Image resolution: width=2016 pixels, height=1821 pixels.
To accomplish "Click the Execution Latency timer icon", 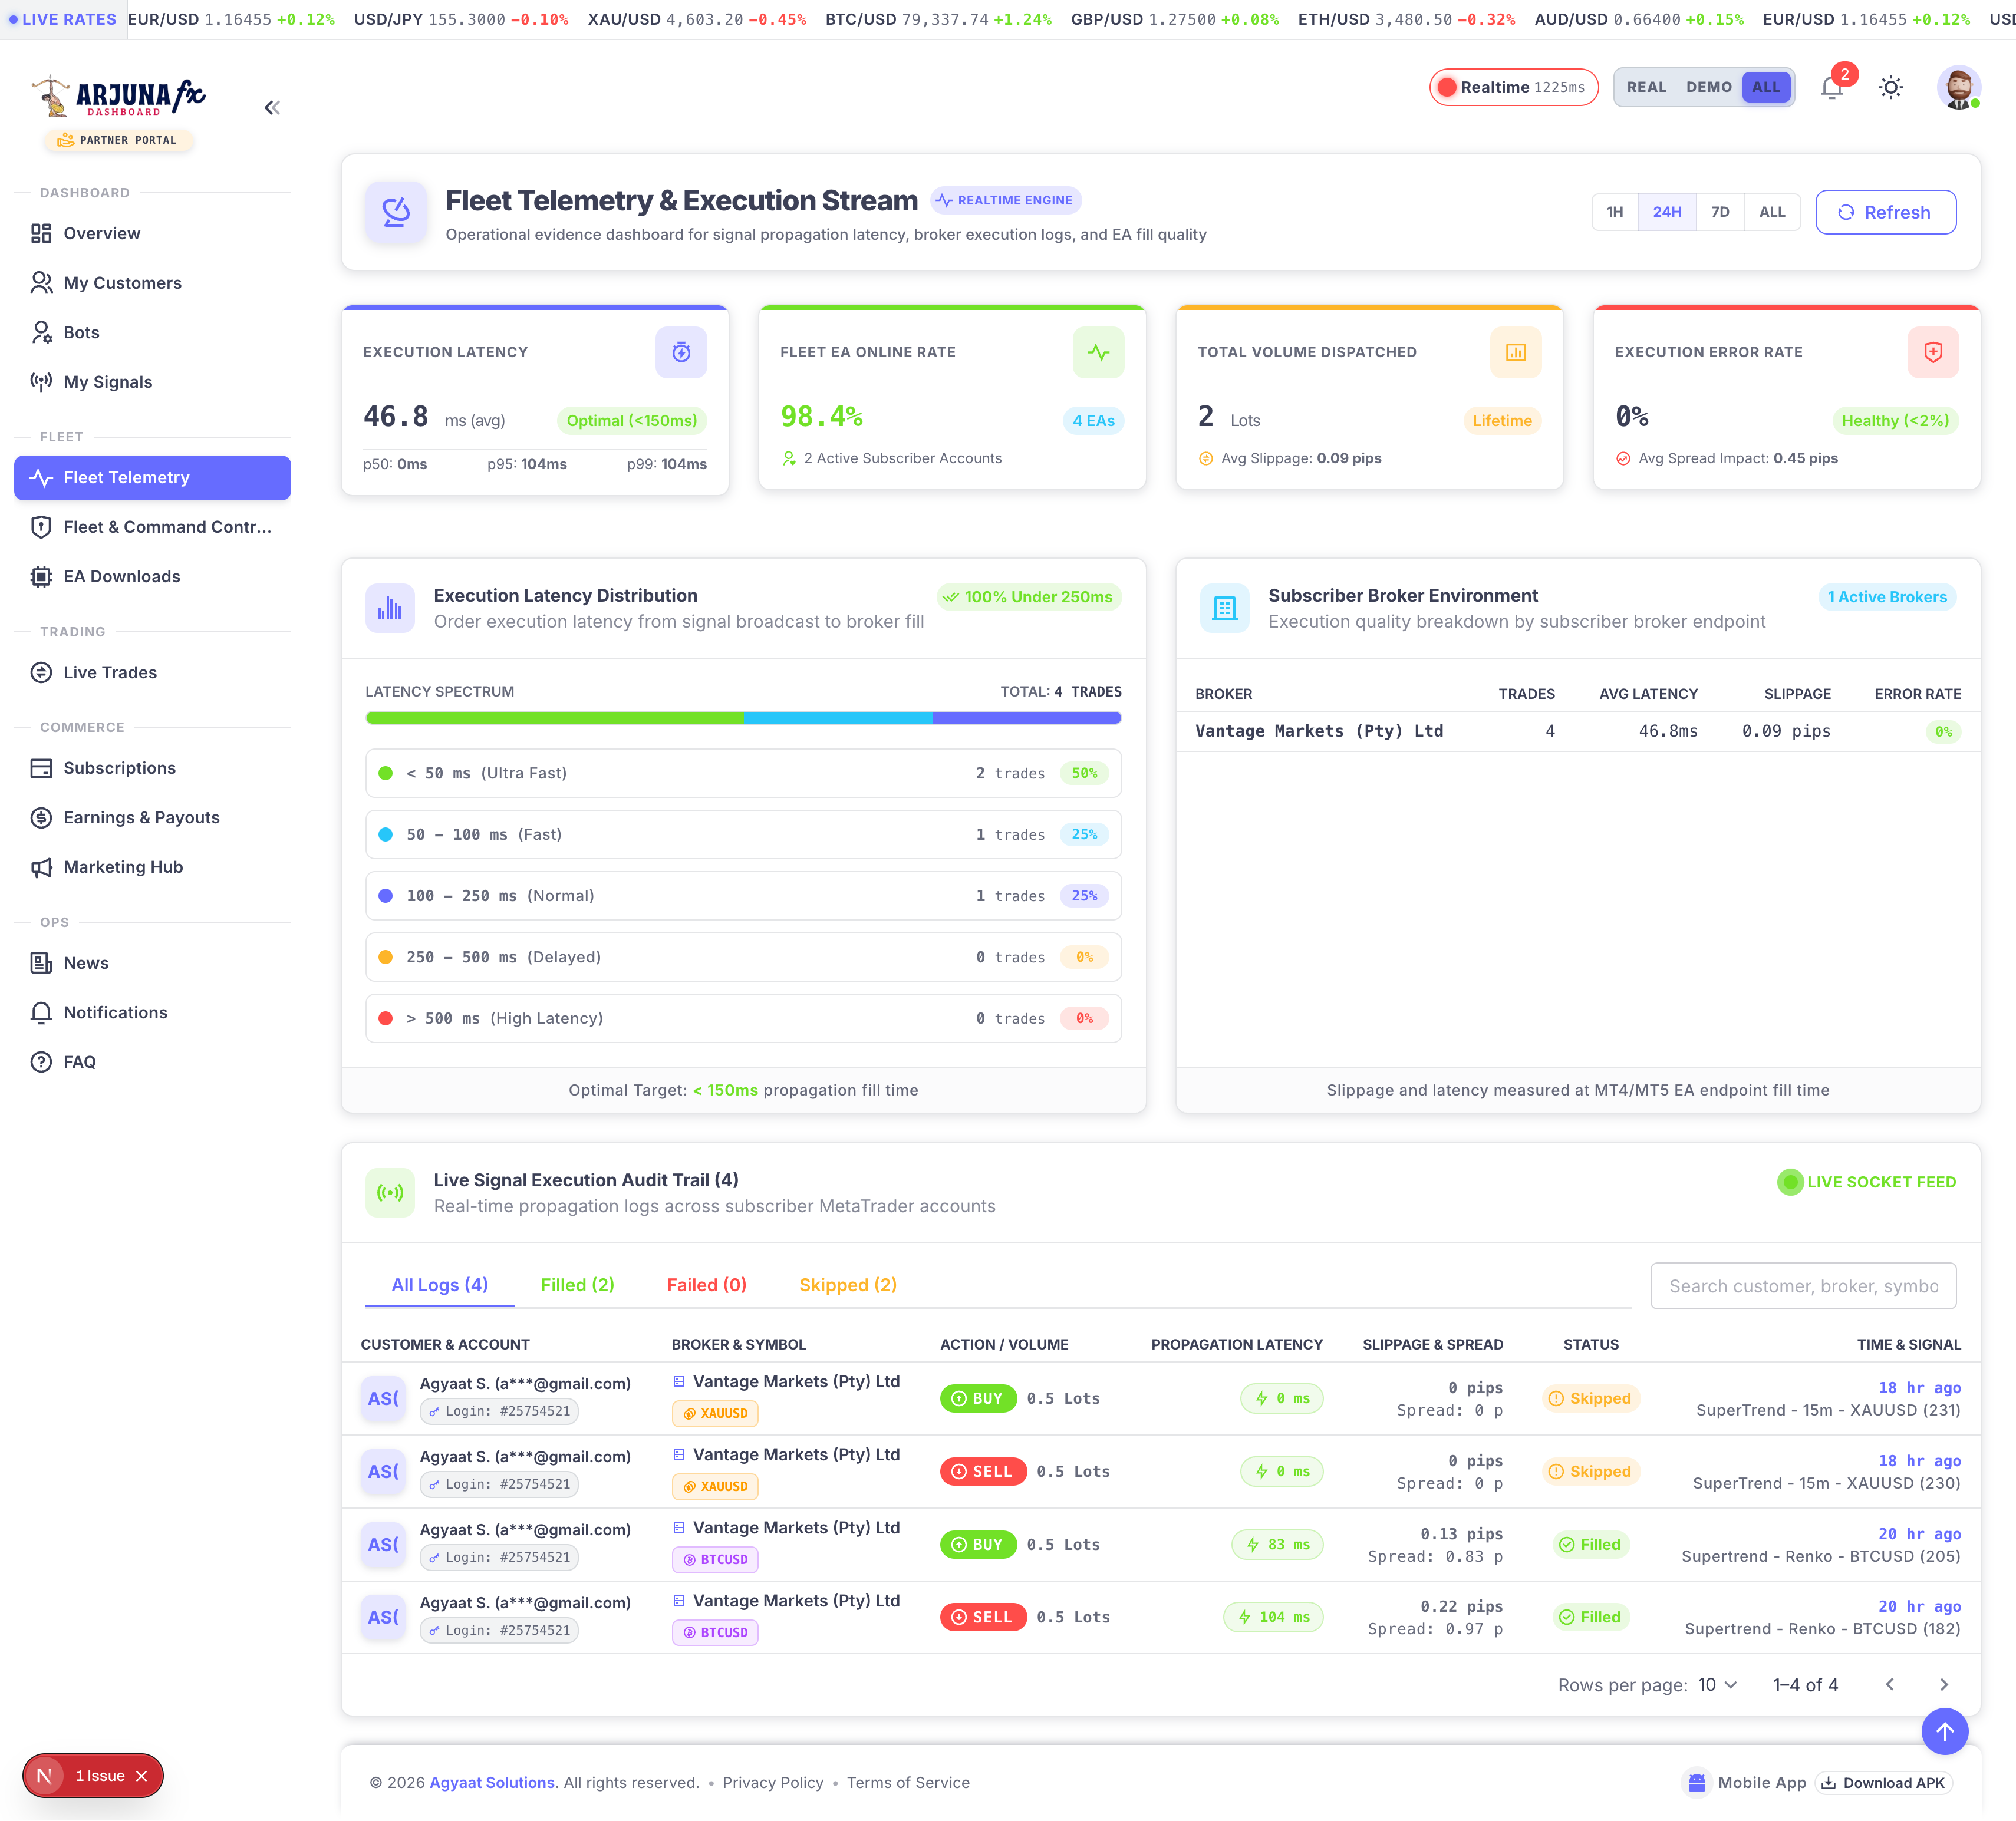I will (681, 352).
